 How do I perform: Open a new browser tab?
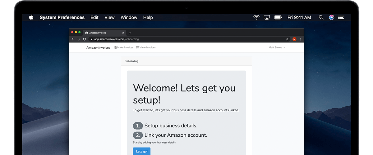[130, 33]
